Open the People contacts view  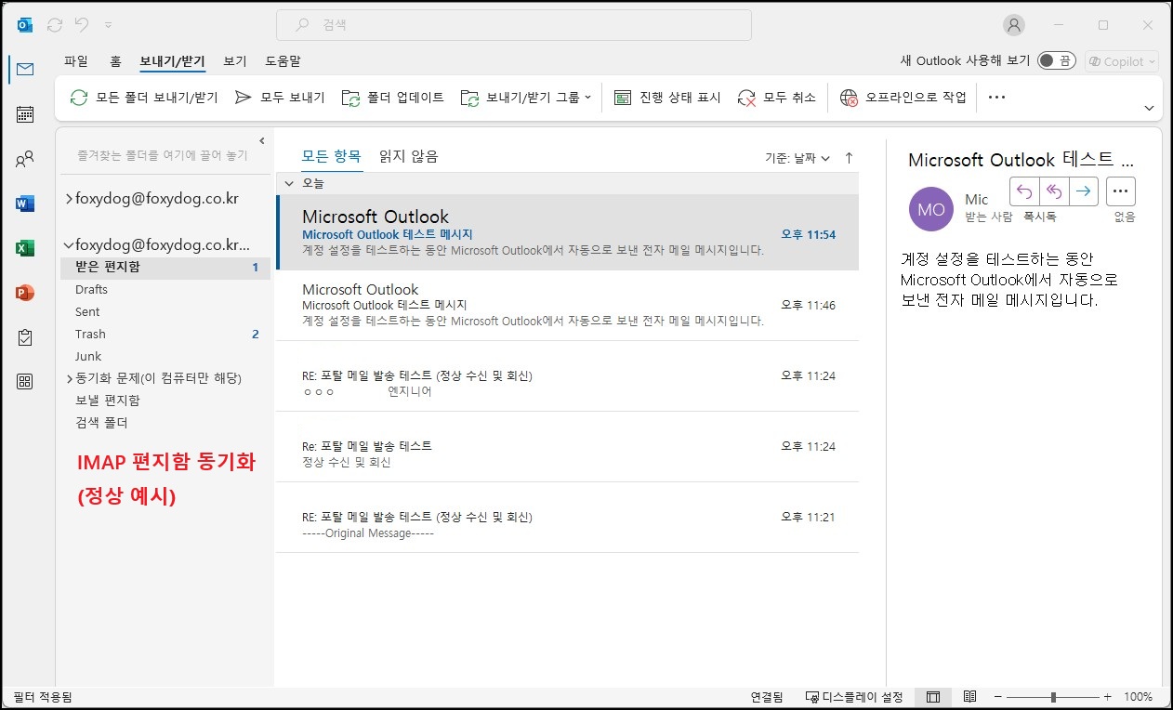(x=25, y=159)
